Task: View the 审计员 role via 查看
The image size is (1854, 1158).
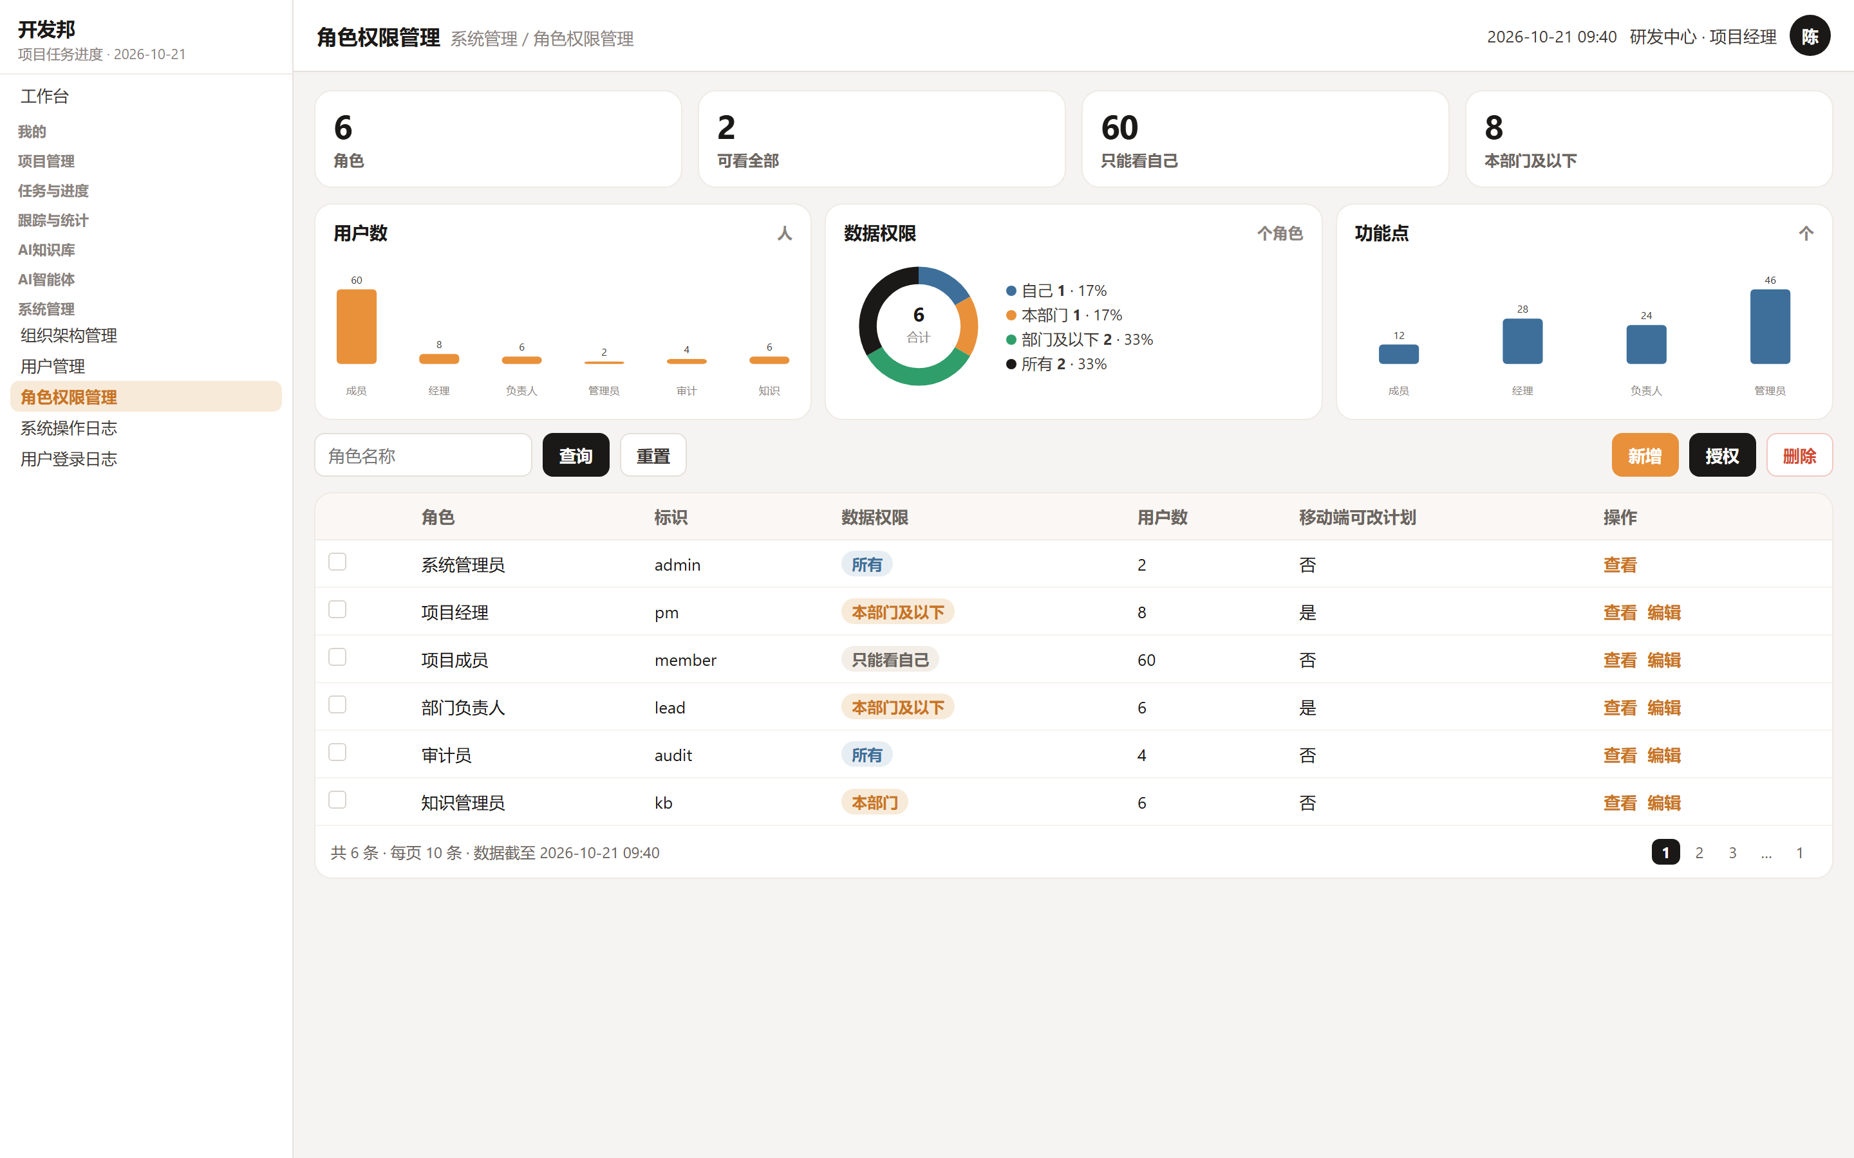Action: [1620, 755]
